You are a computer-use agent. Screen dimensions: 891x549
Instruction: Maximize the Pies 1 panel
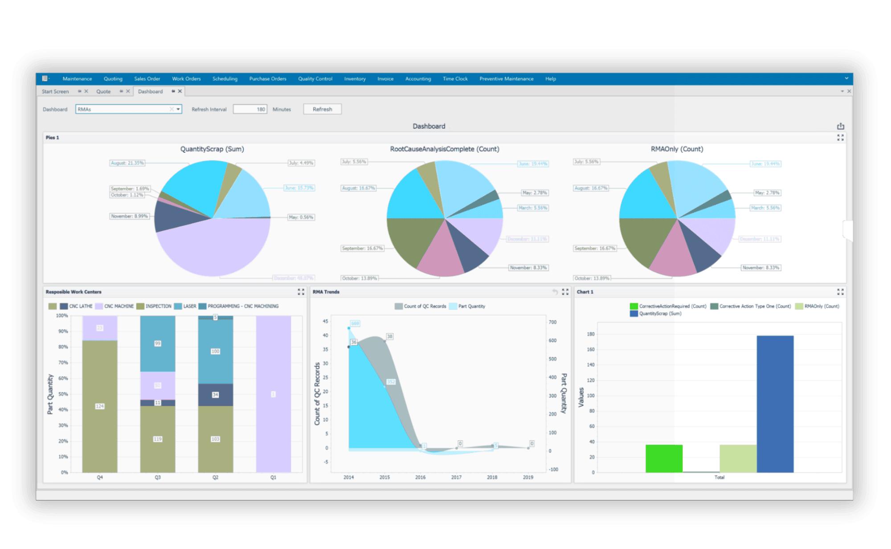point(841,138)
